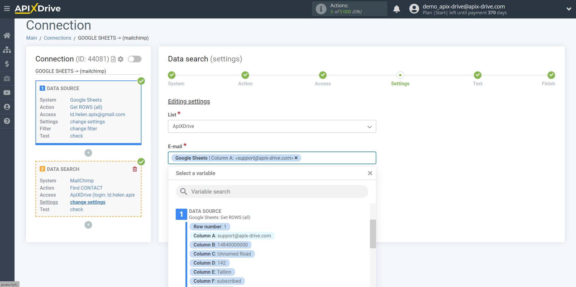Click Data Source check link
This screenshot has height=287, width=576.
[76, 136]
